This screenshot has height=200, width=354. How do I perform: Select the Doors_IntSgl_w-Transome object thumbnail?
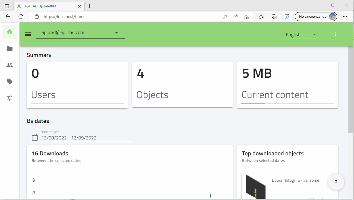(255, 187)
